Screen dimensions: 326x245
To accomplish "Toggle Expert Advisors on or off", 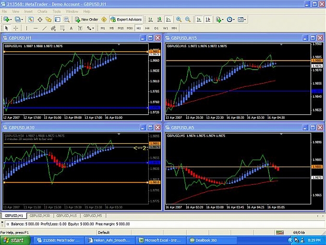I will (x=126, y=19).
